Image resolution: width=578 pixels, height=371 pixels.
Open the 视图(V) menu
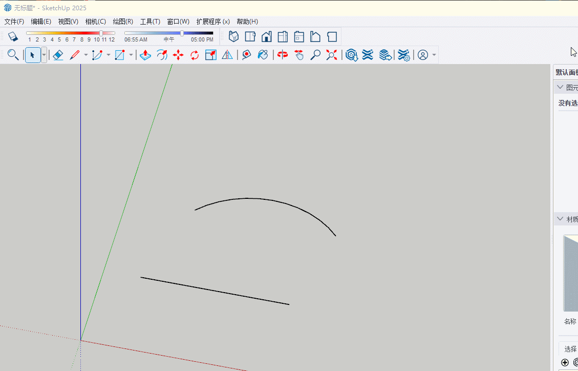[x=68, y=22]
